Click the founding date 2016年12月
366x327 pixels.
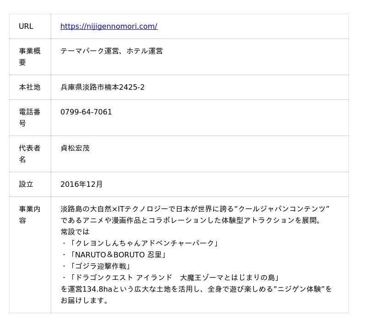81,185
